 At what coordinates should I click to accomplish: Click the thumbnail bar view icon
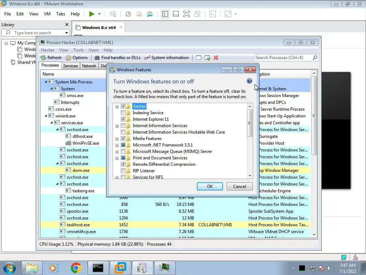(176, 14)
